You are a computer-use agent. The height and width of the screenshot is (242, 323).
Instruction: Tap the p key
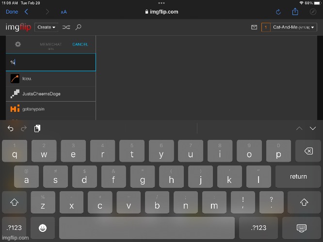[x=278, y=151]
